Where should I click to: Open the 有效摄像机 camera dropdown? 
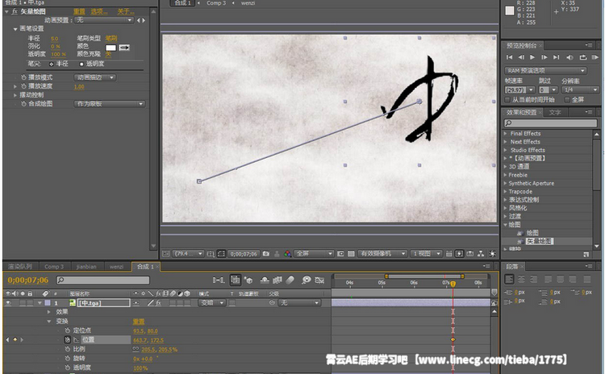pos(382,254)
